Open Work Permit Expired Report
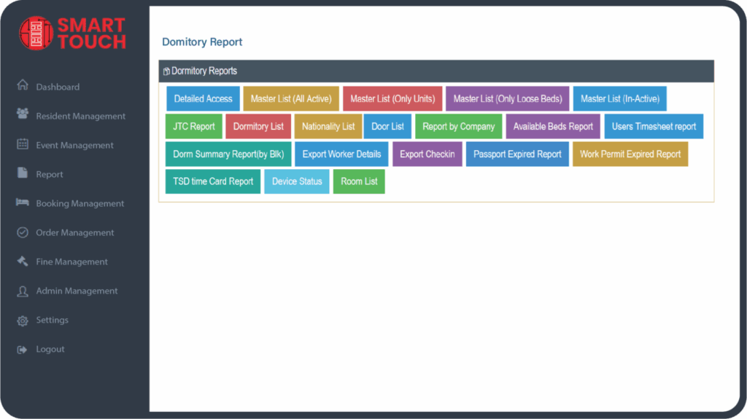The width and height of the screenshot is (747, 419). click(x=630, y=154)
